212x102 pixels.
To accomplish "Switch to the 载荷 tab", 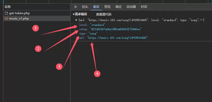I will [96, 7].
